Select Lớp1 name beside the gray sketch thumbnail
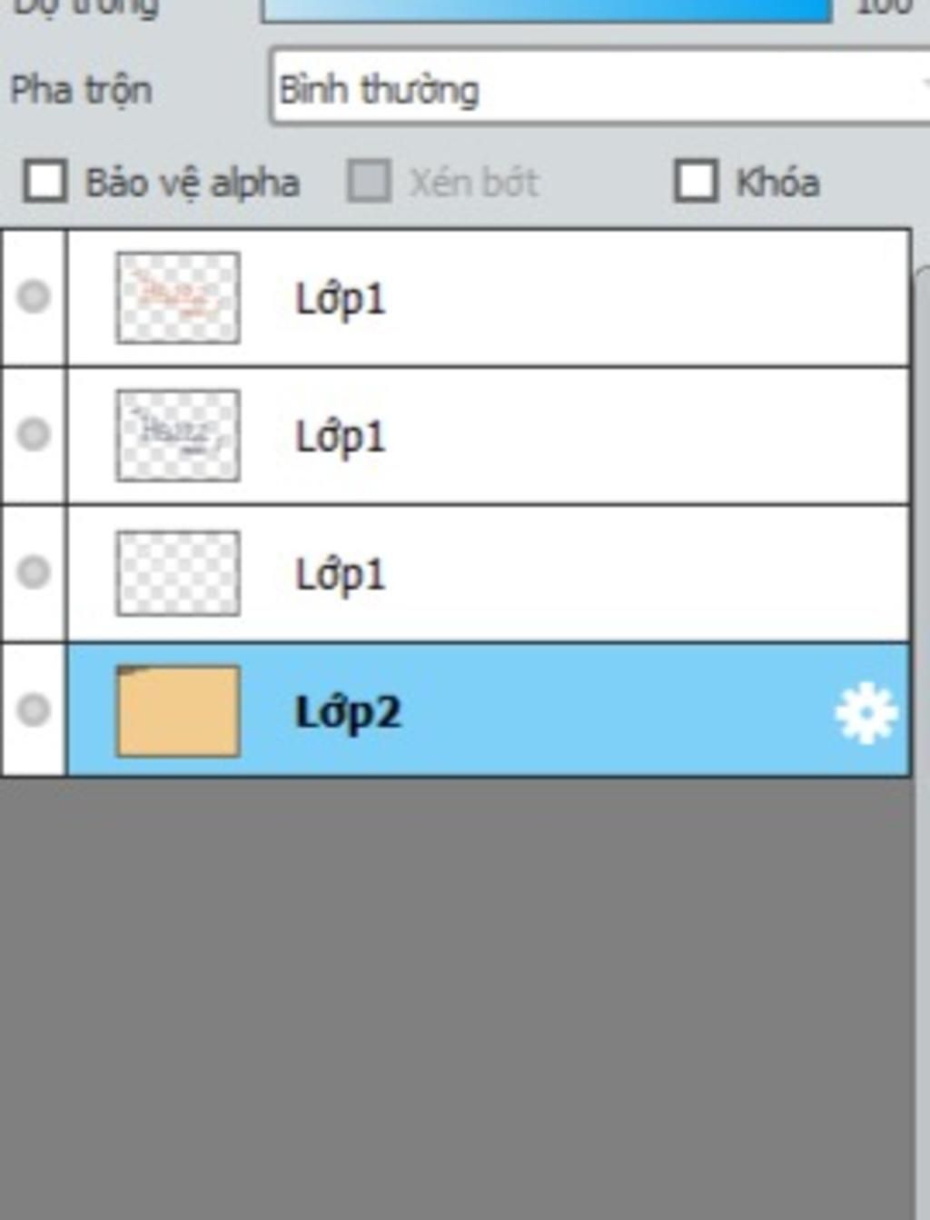This screenshot has width=930, height=1220. click(x=341, y=437)
